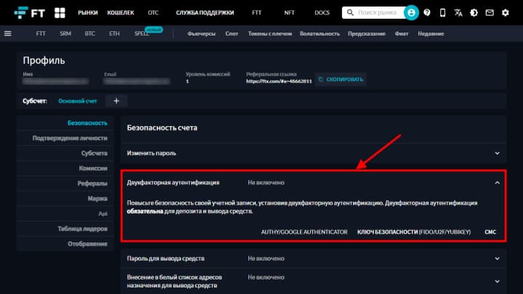
Task: Click the Пароль для вывода средств label
Action: [x=166, y=258]
